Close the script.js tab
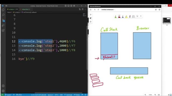Viewport: 172px width, 96px height. point(17,9)
